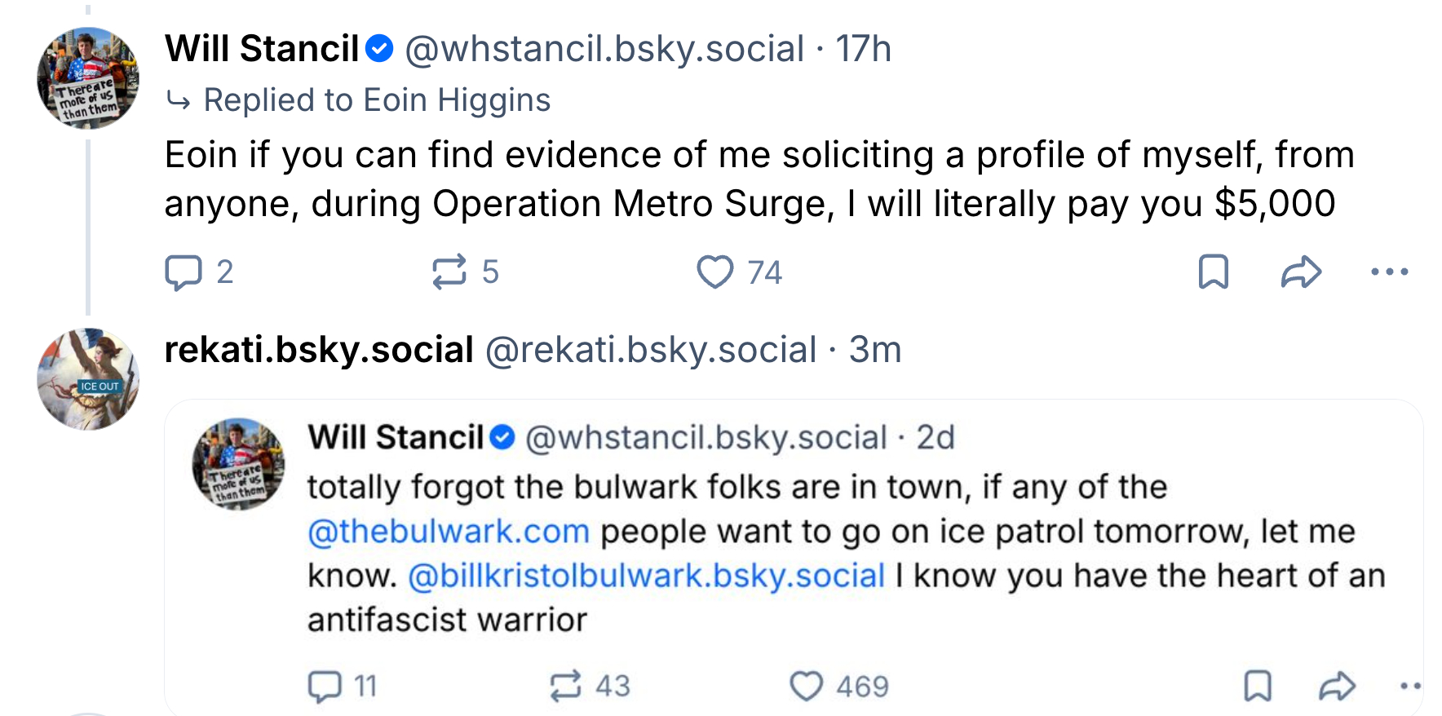Click Will Stancil avatar in quoted post
The height and width of the screenshot is (716, 1442).
click(x=239, y=464)
